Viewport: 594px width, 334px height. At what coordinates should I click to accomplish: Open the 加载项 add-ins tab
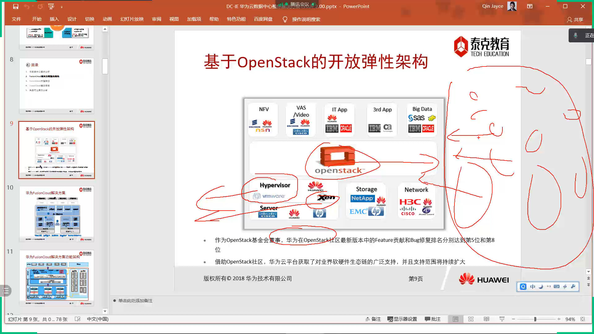coord(194,19)
